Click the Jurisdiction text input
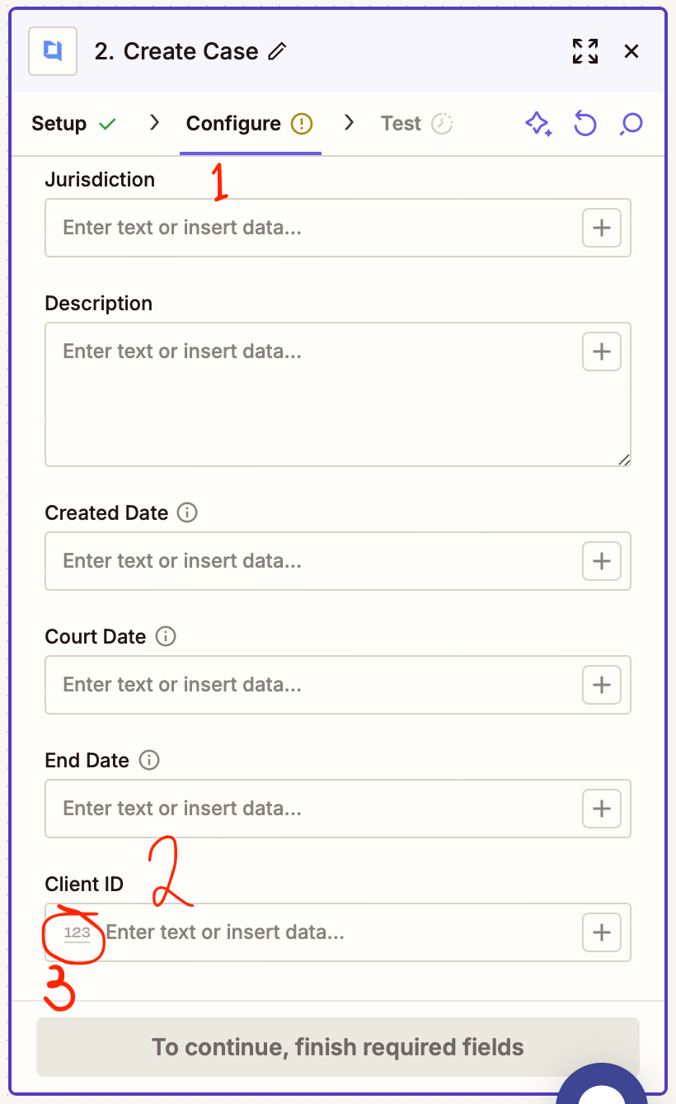Screen dimensions: 676x1104 (313, 228)
